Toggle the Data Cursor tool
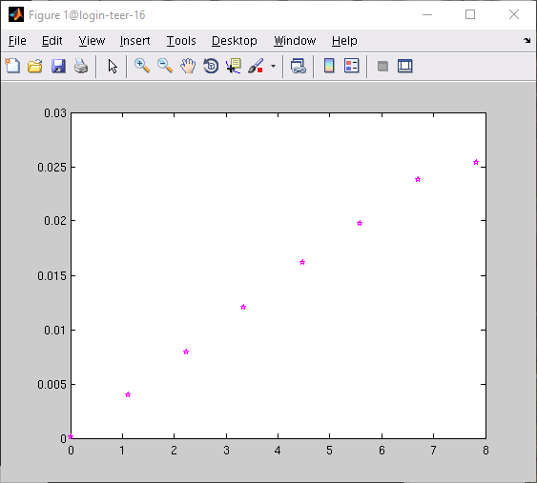The width and height of the screenshot is (537, 483). click(x=234, y=66)
